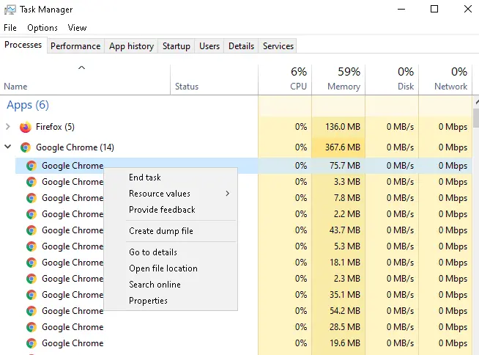Click Chrome icon in 7.8 MB row
This screenshot has width=479, height=355.
31,198
